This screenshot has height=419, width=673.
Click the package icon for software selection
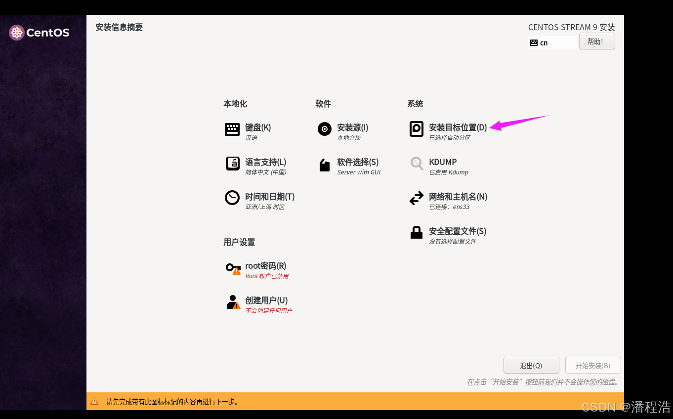pos(325,165)
